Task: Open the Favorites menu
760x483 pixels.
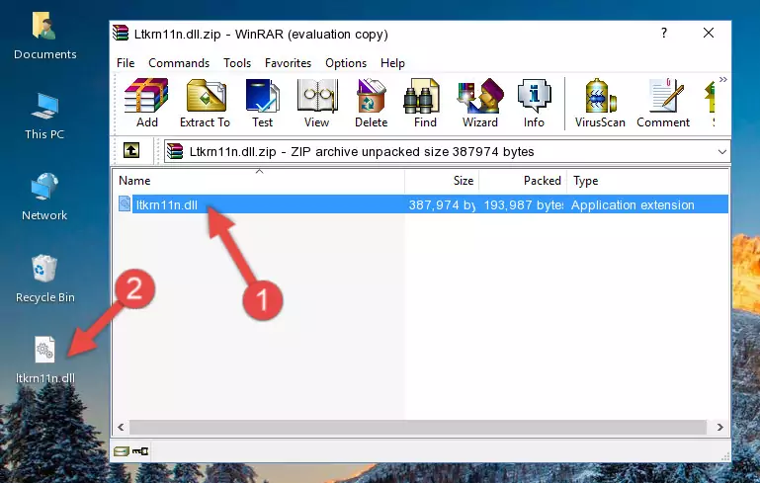Action: 288,63
